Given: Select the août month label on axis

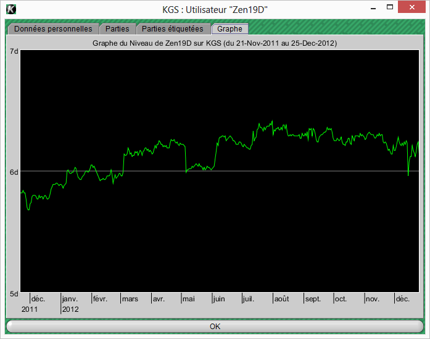Looking at the screenshot, I should coord(281,299).
